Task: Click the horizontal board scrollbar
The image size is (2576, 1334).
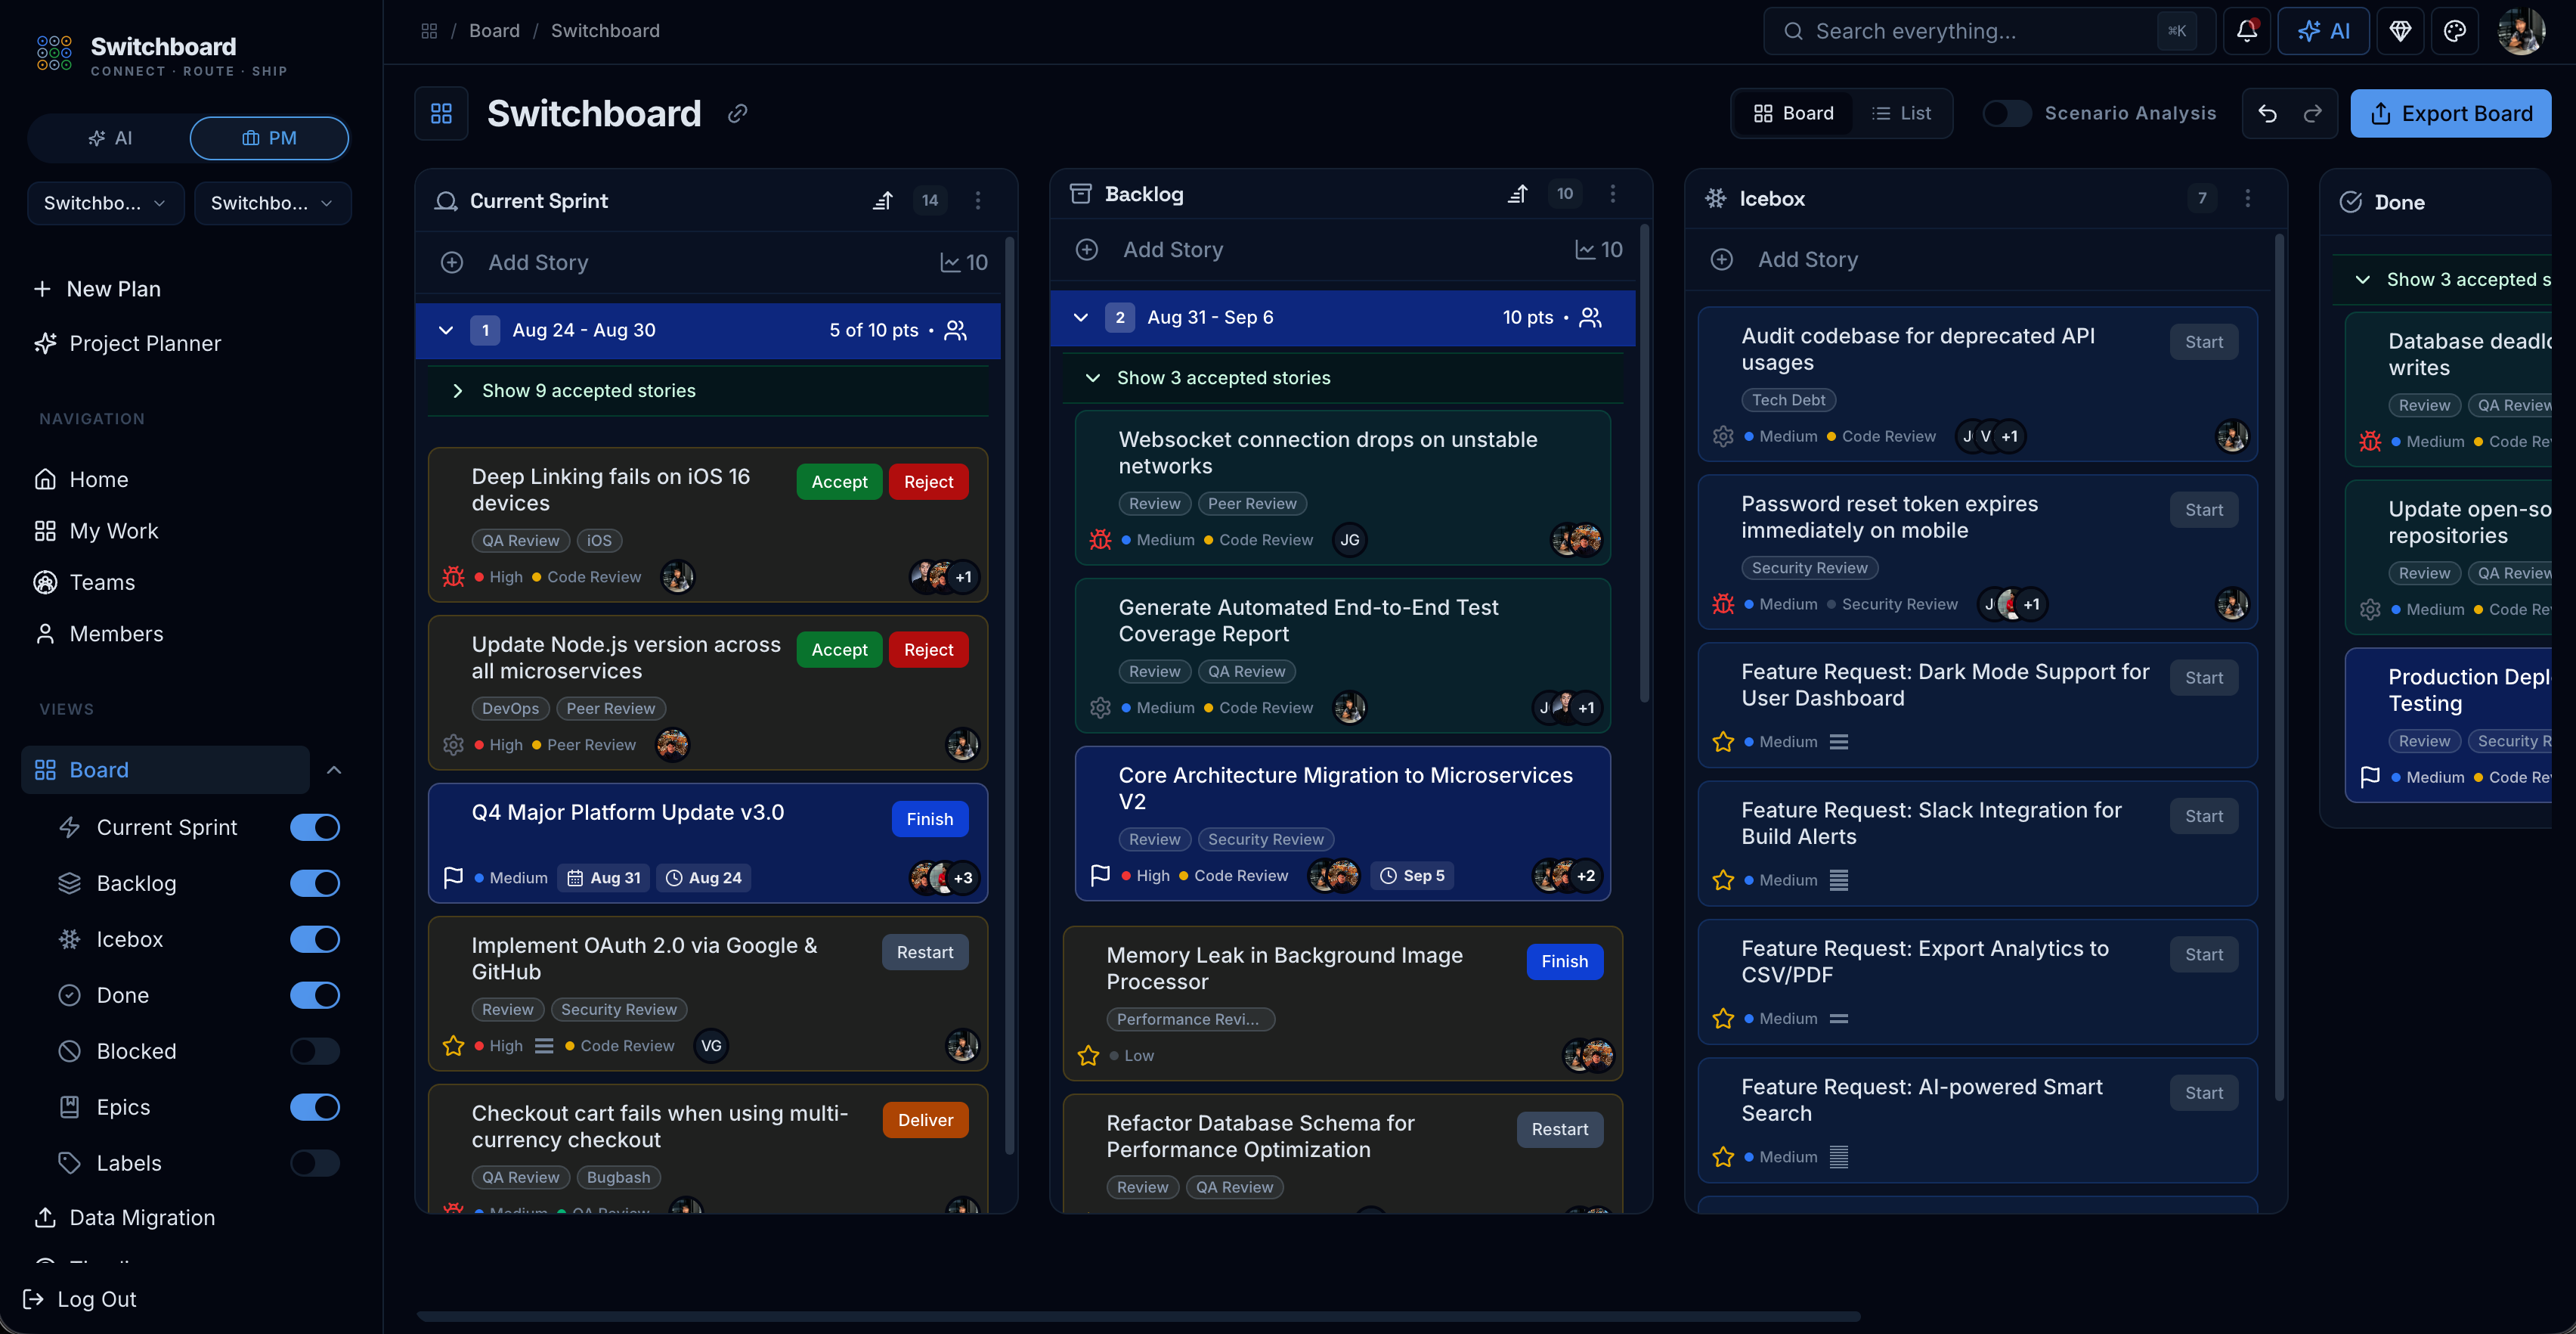Action: tap(1139, 1316)
